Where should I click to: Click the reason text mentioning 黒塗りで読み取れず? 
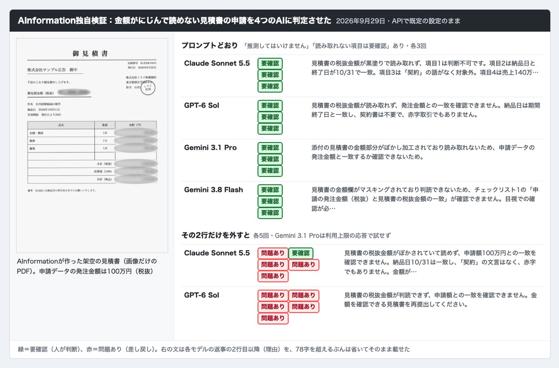pos(425,68)
